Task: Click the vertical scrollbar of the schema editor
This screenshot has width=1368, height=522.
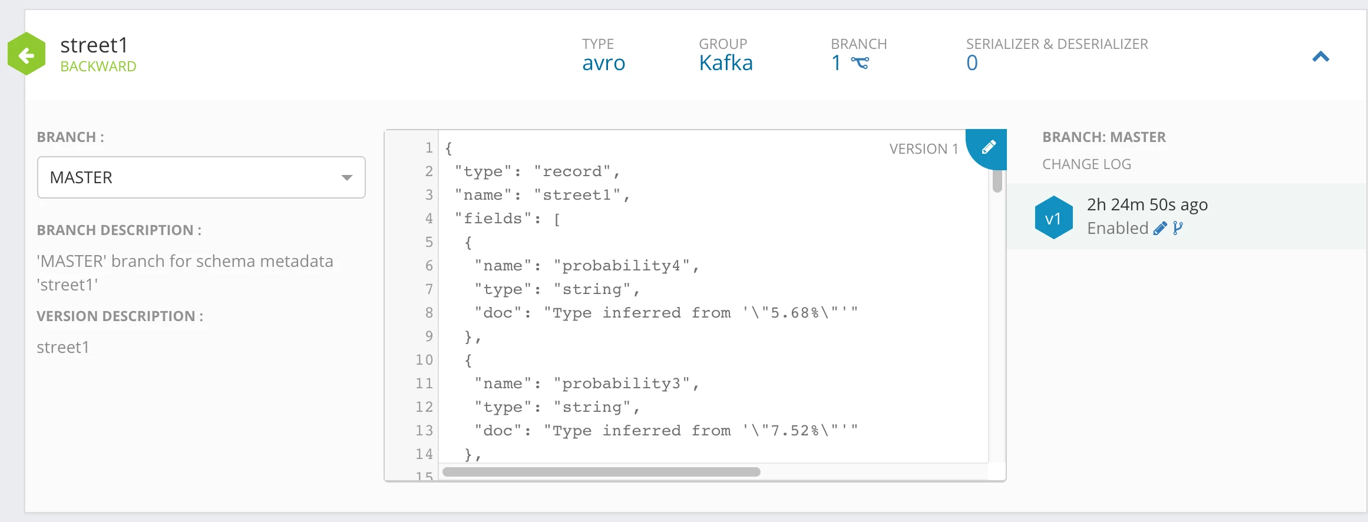Action: point(997,180)
